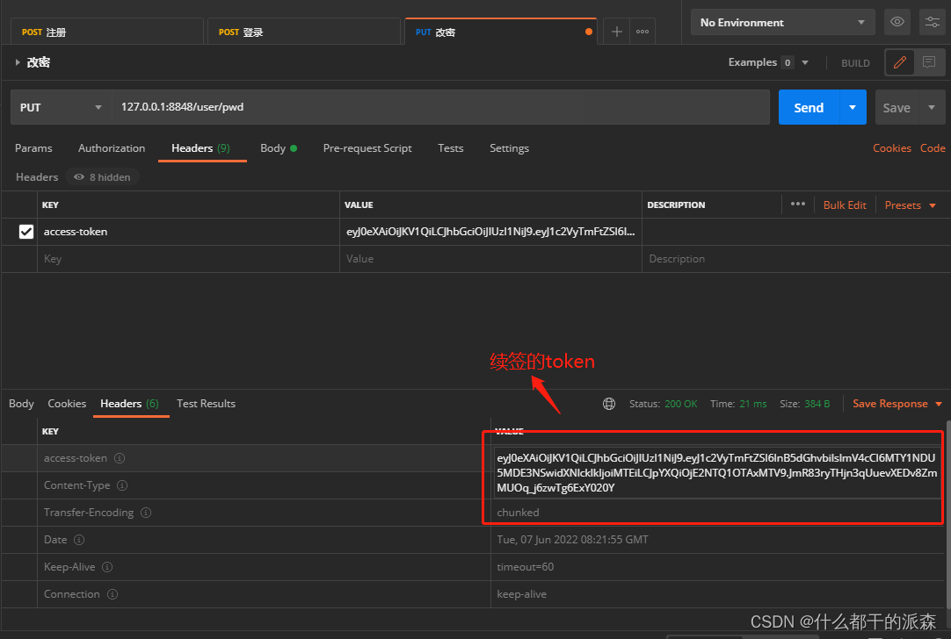The image size is (951, 639).
Task: Click the 21 ms time value
Action: 752,404
